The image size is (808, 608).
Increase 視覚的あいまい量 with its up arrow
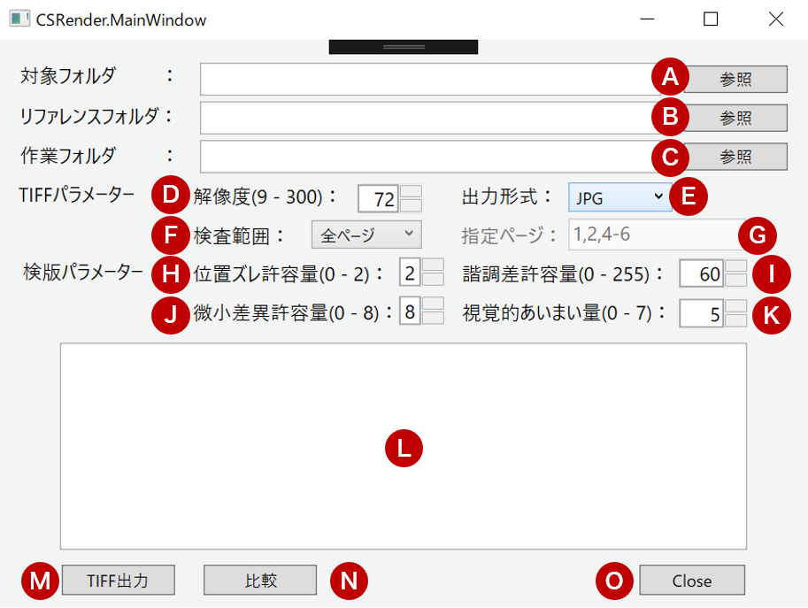(x=738, y=308)
